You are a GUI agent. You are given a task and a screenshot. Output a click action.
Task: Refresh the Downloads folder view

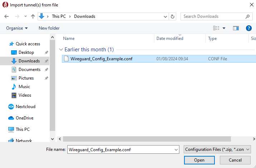pos(173,16)
